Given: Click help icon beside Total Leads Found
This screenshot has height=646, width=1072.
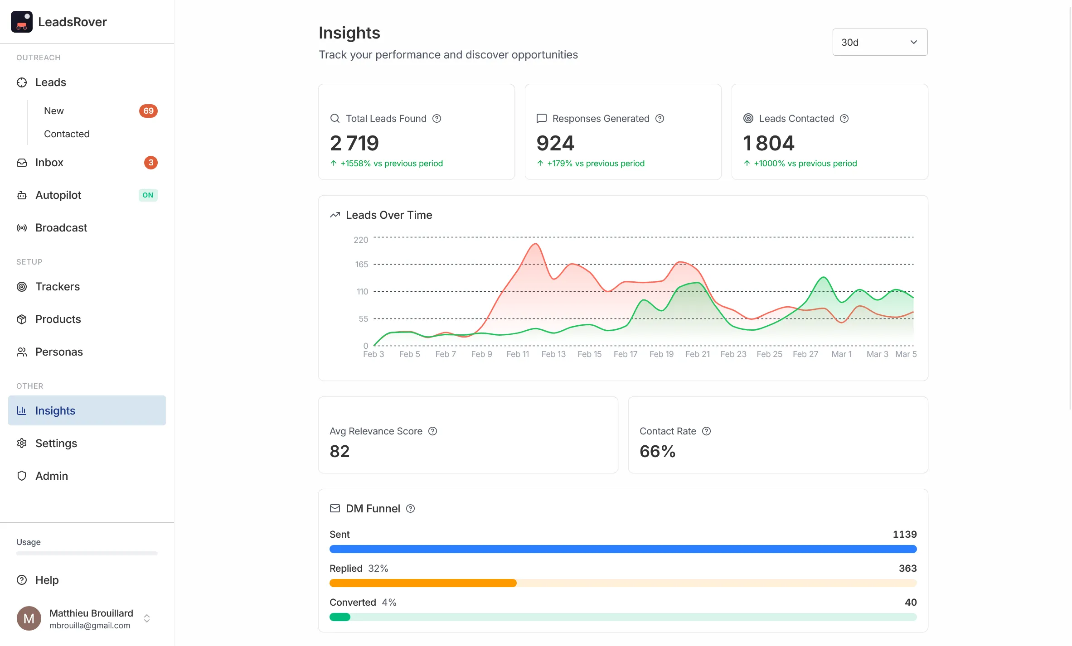Looking at the screenshot, I should (x=437, y=119).
